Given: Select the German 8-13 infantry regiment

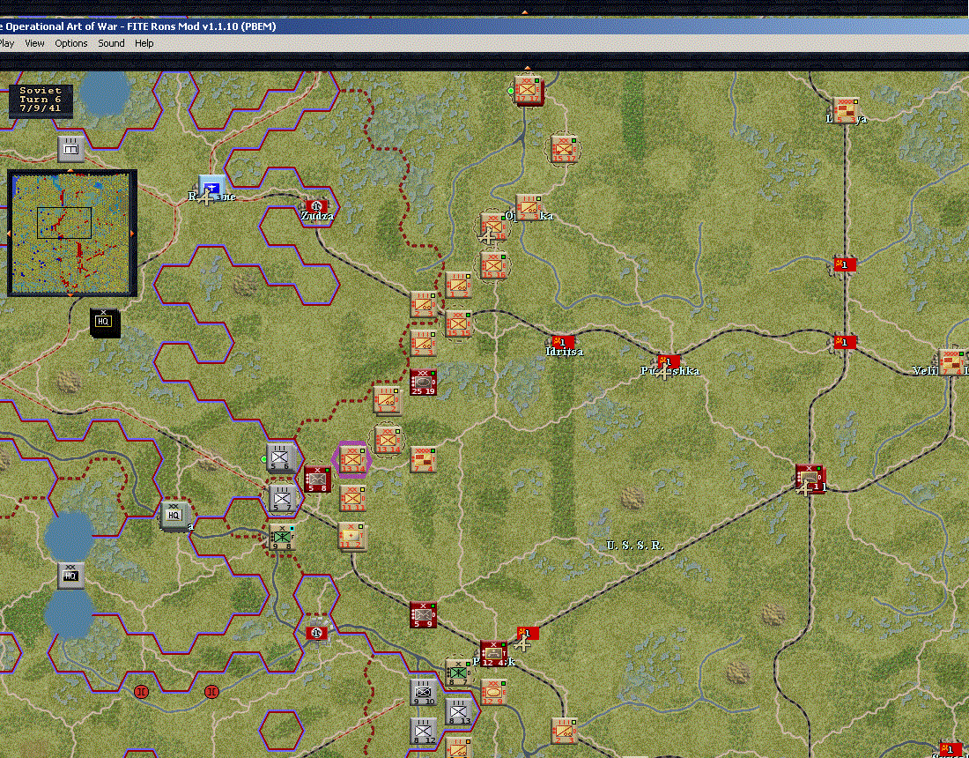Looking at the screenshot, I should (x=459, y=711).
